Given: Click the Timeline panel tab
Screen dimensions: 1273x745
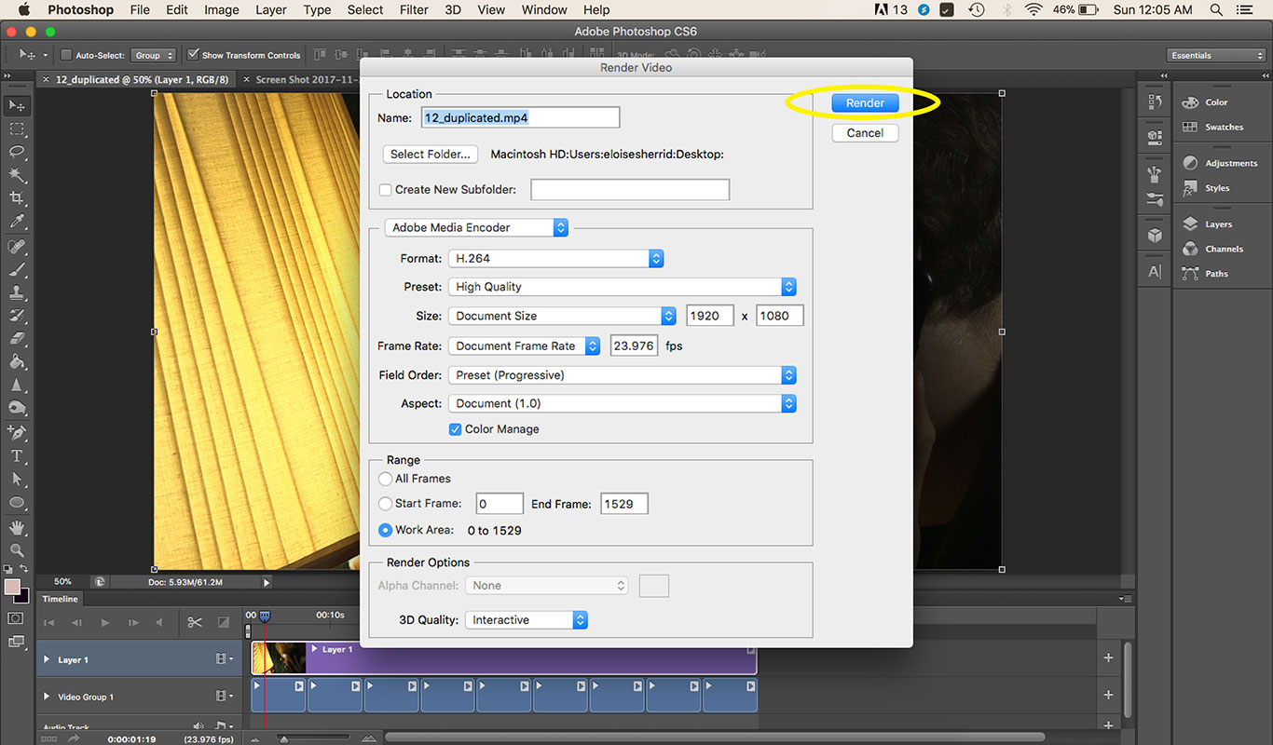Looking at the screenshot, I should pos(61,599).
